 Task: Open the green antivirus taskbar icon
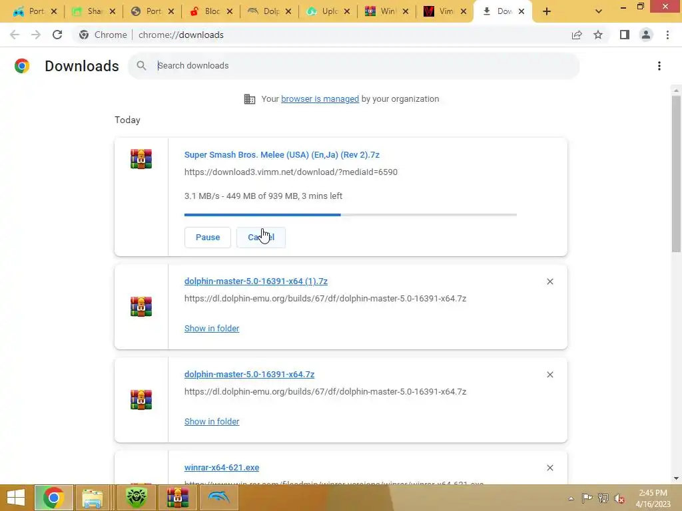[136, 498]
